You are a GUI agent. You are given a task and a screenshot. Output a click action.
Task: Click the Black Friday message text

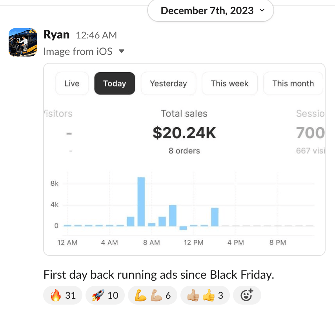pyautogui.click(x=158, y=275)
